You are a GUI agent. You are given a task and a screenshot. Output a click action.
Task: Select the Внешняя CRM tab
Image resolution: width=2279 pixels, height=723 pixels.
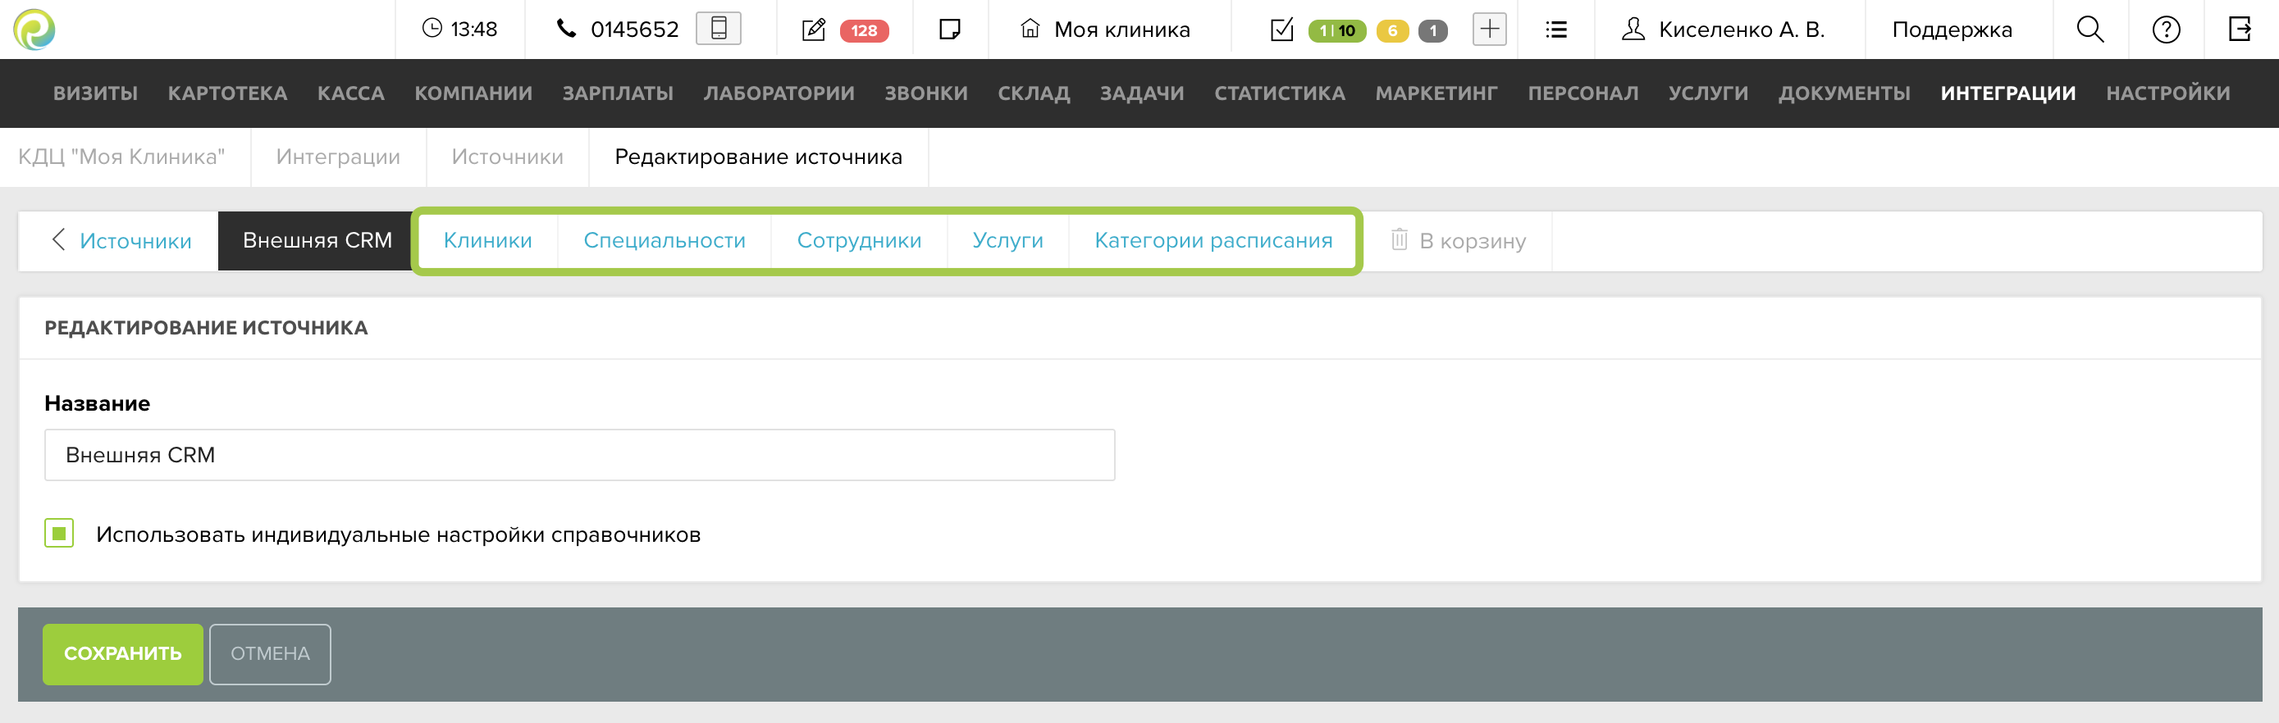(317, 240)
